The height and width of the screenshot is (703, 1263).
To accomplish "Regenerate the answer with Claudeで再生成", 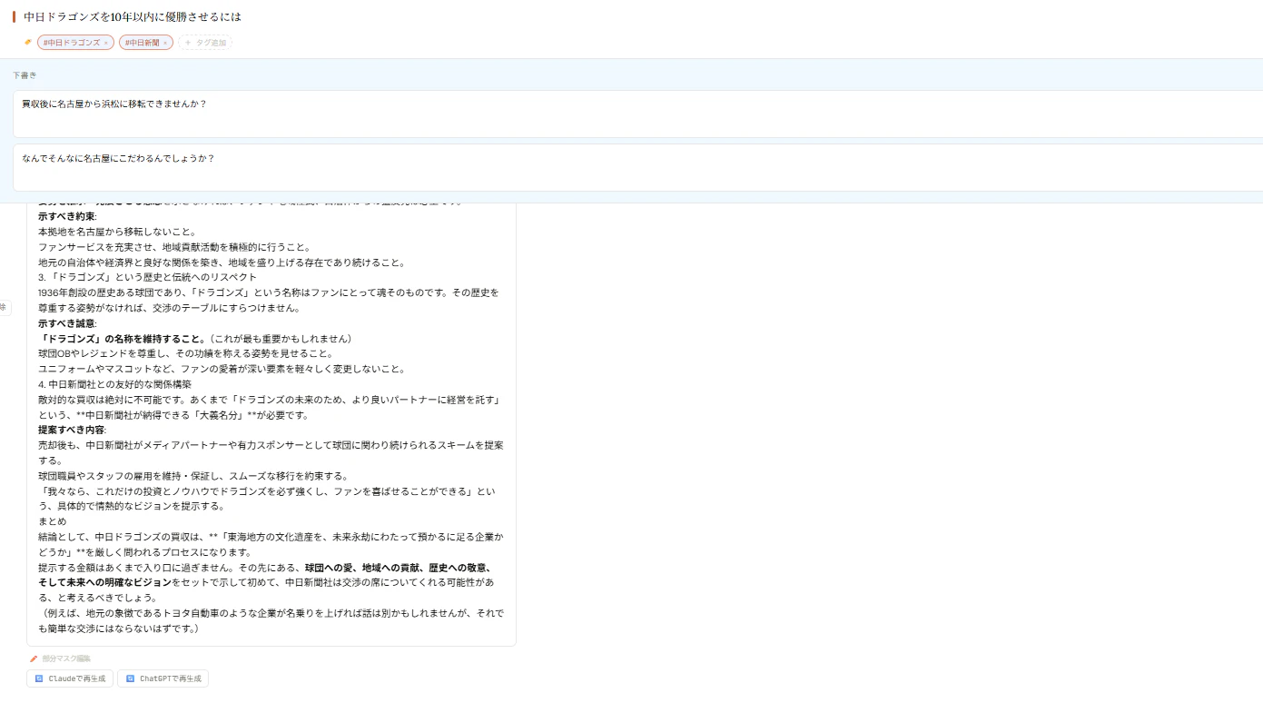I will pos(70,678).
